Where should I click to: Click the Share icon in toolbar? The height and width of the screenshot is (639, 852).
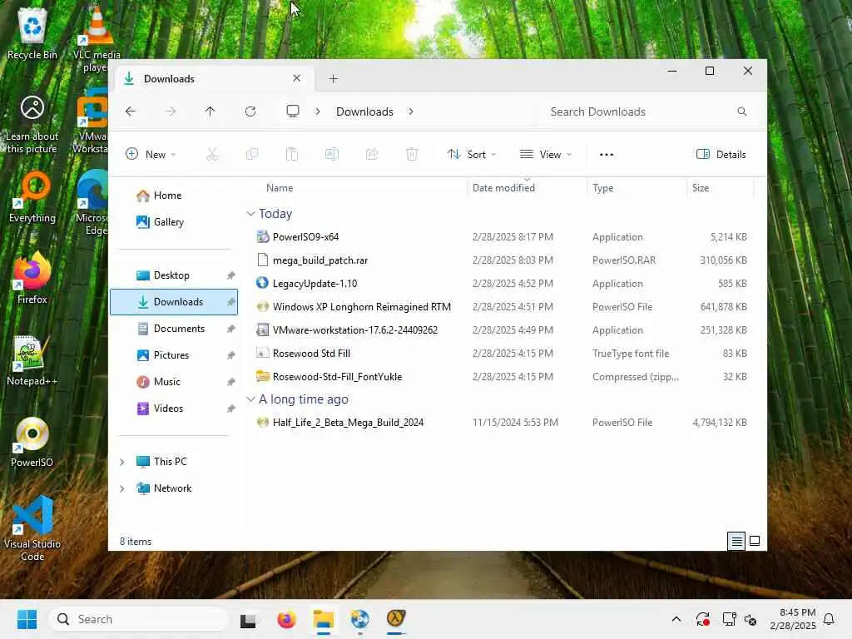tap(372, 154)
